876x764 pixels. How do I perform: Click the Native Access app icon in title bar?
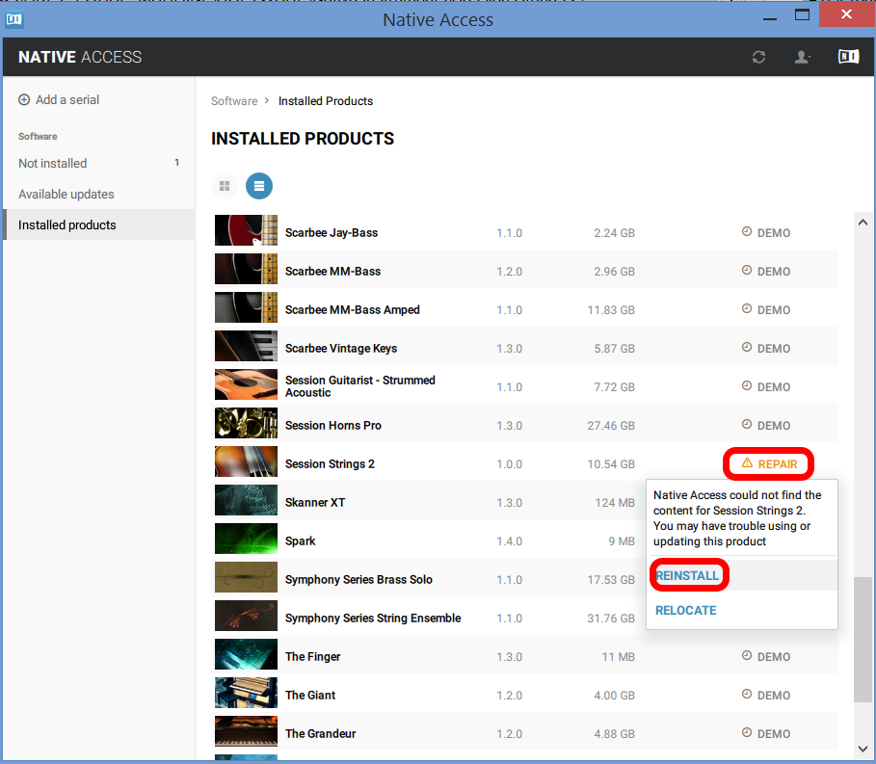pos(13,20)
